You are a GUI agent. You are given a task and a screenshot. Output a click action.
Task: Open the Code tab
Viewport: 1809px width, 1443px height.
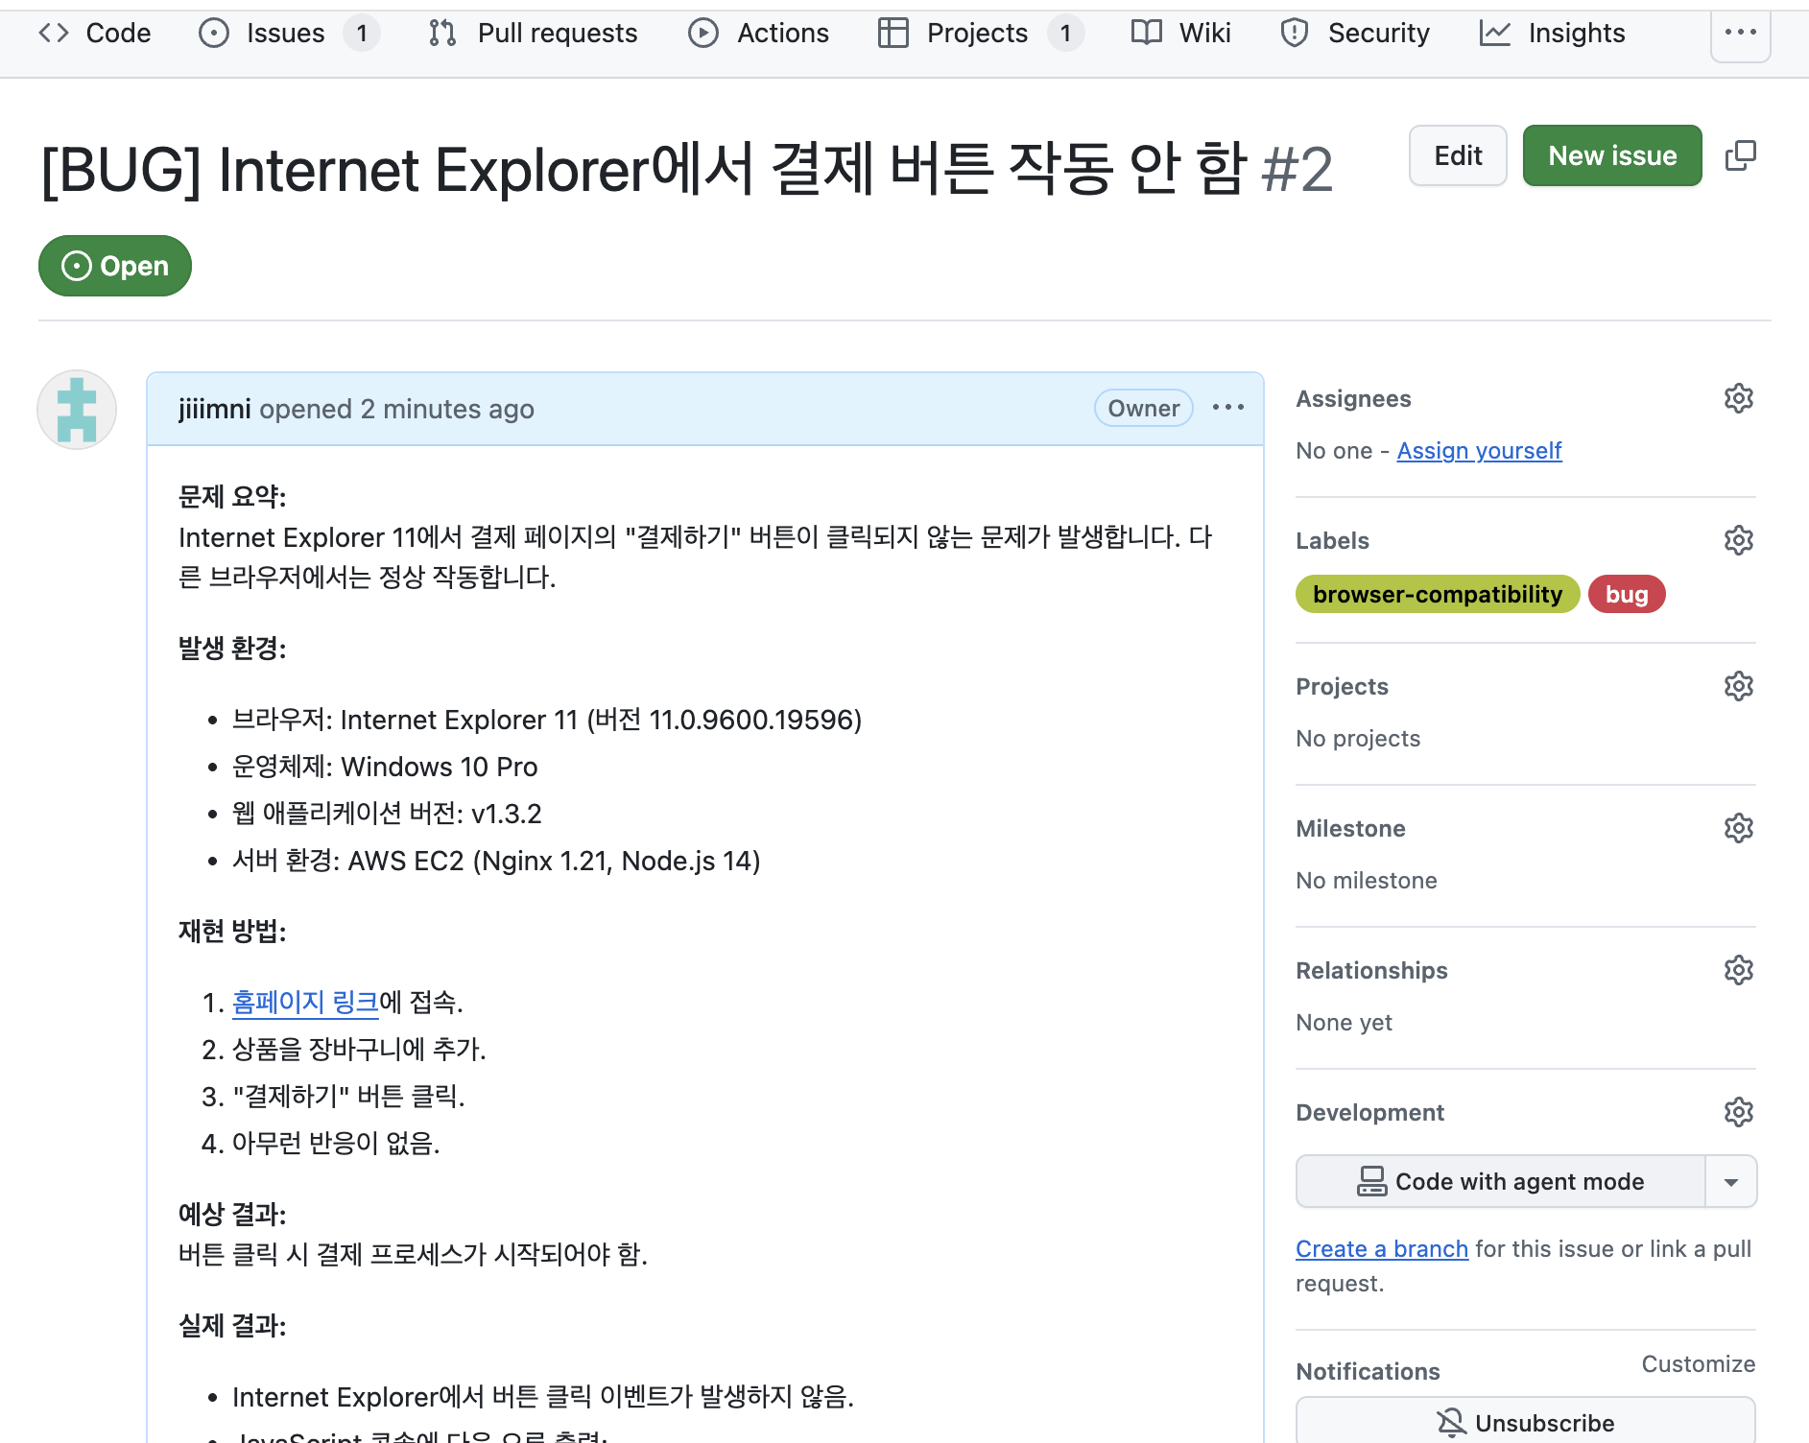94,34
